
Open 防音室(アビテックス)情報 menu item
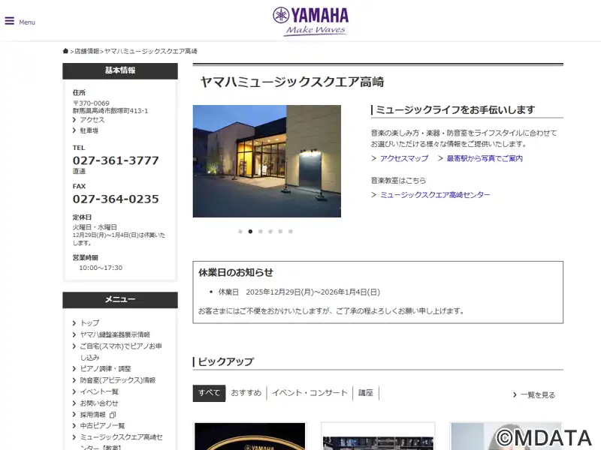pos(118,380)
